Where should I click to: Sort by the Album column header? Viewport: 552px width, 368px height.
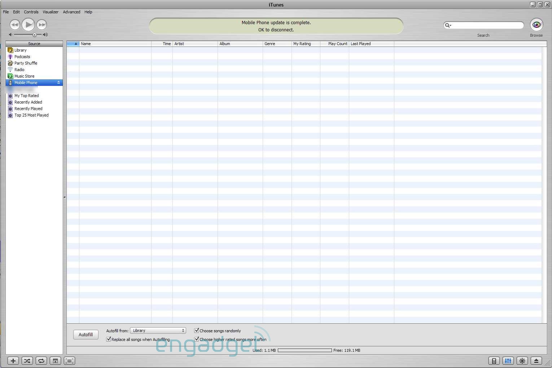240,44
